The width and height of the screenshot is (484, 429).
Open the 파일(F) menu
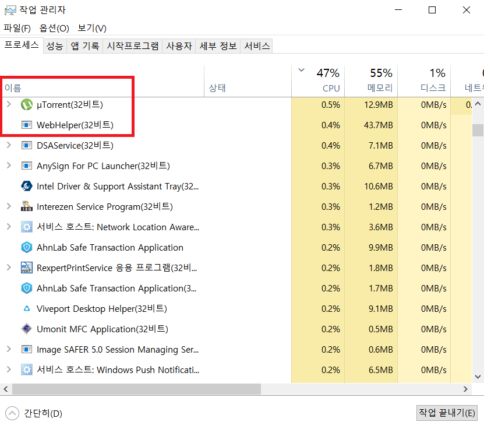click(17, 28)
